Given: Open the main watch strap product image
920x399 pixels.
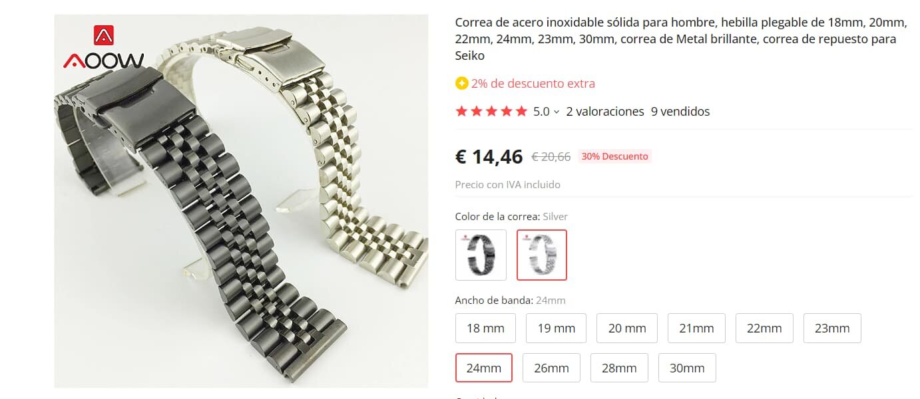Looking at the screenshot, I should pos(241,201).
